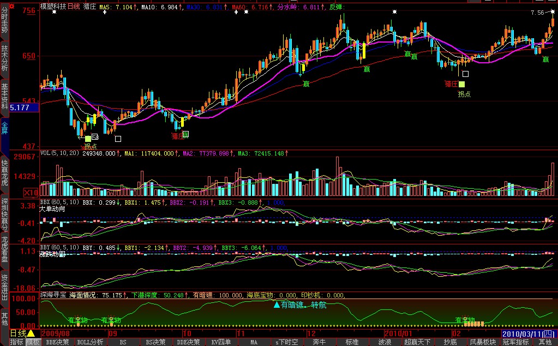Select the DDE决策 template tab
This screenshot has width=558, height=346.
pyautogui.click(x=188, y=342)
